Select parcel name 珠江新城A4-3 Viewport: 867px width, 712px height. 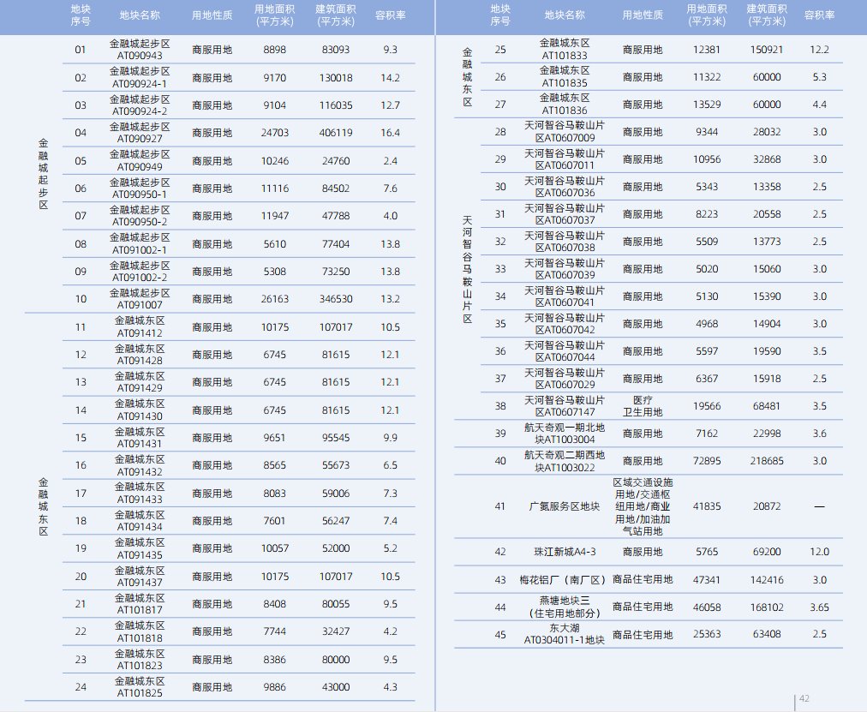pyautogui.click(x=565, y=552)
